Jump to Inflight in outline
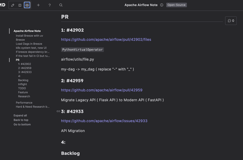The width and height of the screenshot is (243, 160). click(x=22, y=84)
